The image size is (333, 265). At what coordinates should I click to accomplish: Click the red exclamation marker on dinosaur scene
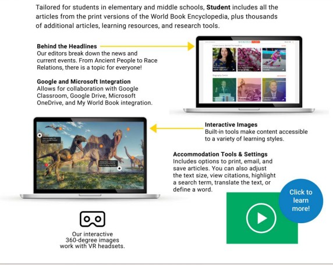click(47, 164)
